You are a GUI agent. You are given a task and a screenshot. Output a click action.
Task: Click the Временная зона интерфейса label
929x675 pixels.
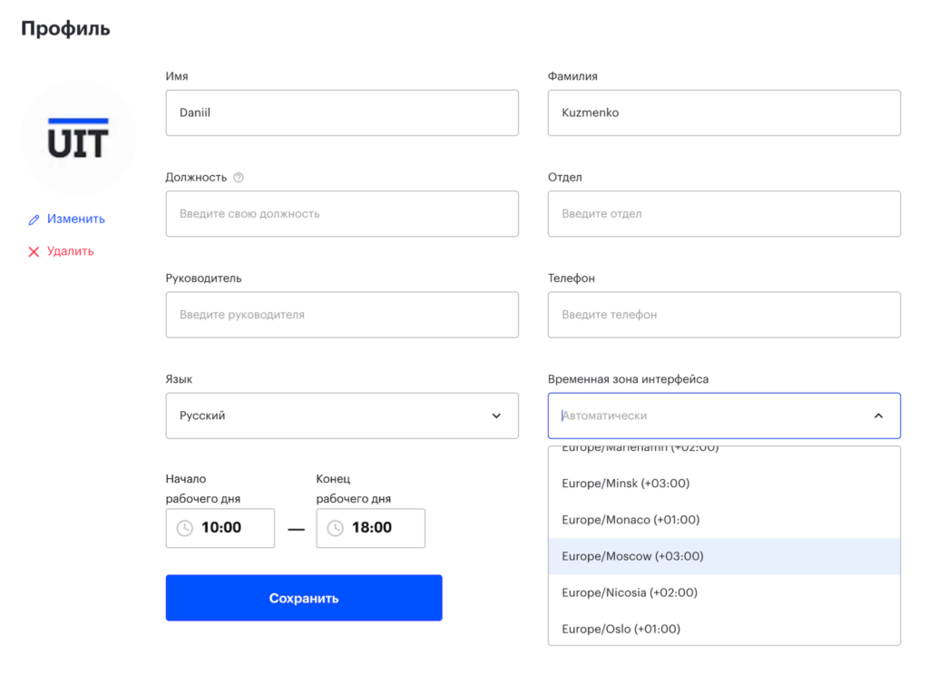628,379
